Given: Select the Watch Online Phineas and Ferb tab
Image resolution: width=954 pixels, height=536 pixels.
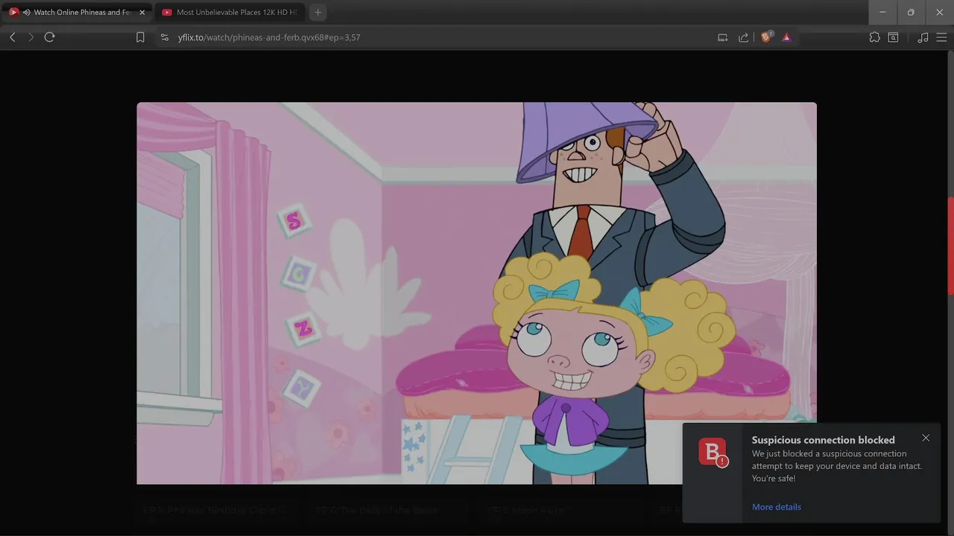Looking at the screenshot, I should pos(77,13).
